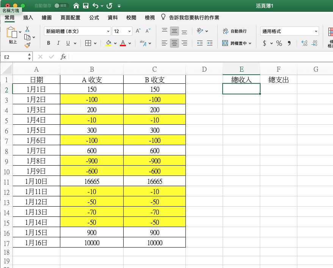Image resolution: width=333 pixels, height=268 pixels.
Task: Click the increase font size icon
Action: [x=138, y=31]
